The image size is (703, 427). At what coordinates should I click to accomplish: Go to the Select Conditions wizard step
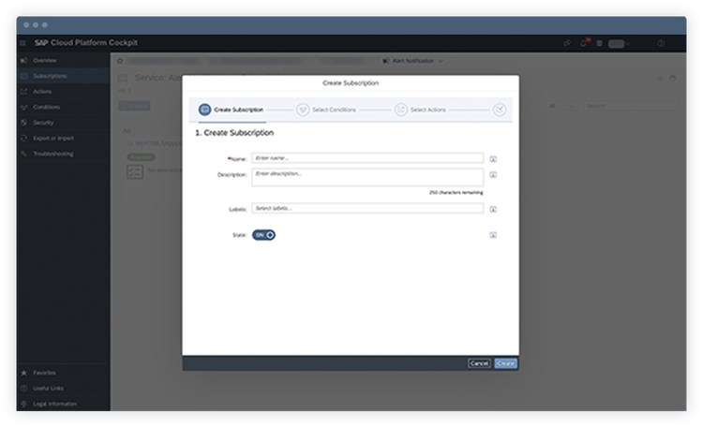(x=326, y=110)
